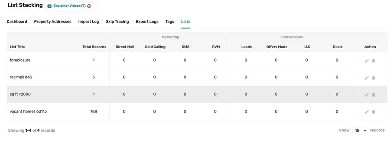Select the Lists tab
The width and height of the screenshot is (390, 165).
click(185, 22)
